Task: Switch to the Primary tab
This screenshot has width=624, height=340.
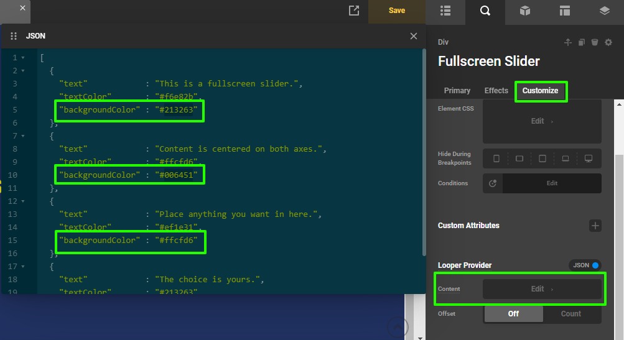Action: tap(457, 91)
